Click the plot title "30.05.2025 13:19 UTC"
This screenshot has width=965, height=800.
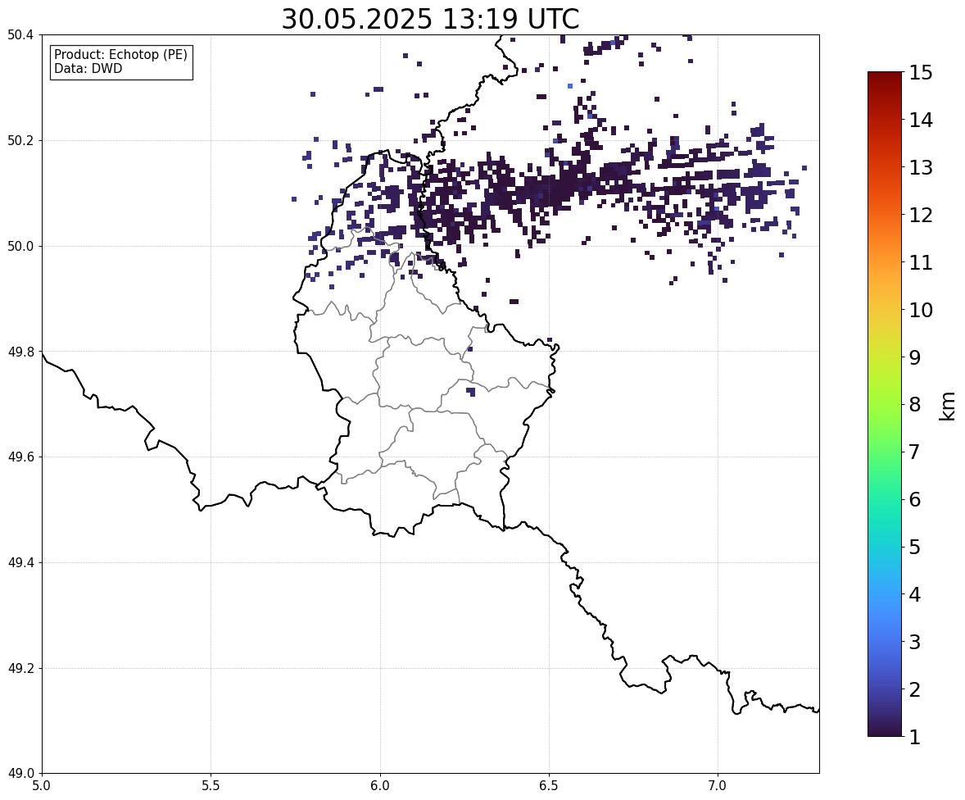pos(430,19)
